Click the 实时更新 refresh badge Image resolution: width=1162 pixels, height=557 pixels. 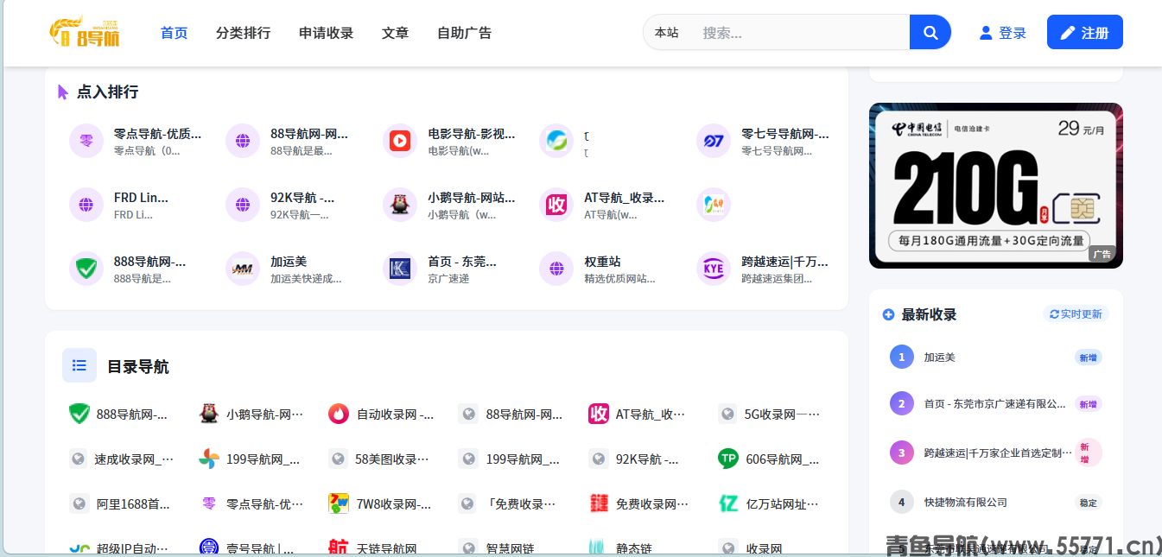coord(1076,314)
